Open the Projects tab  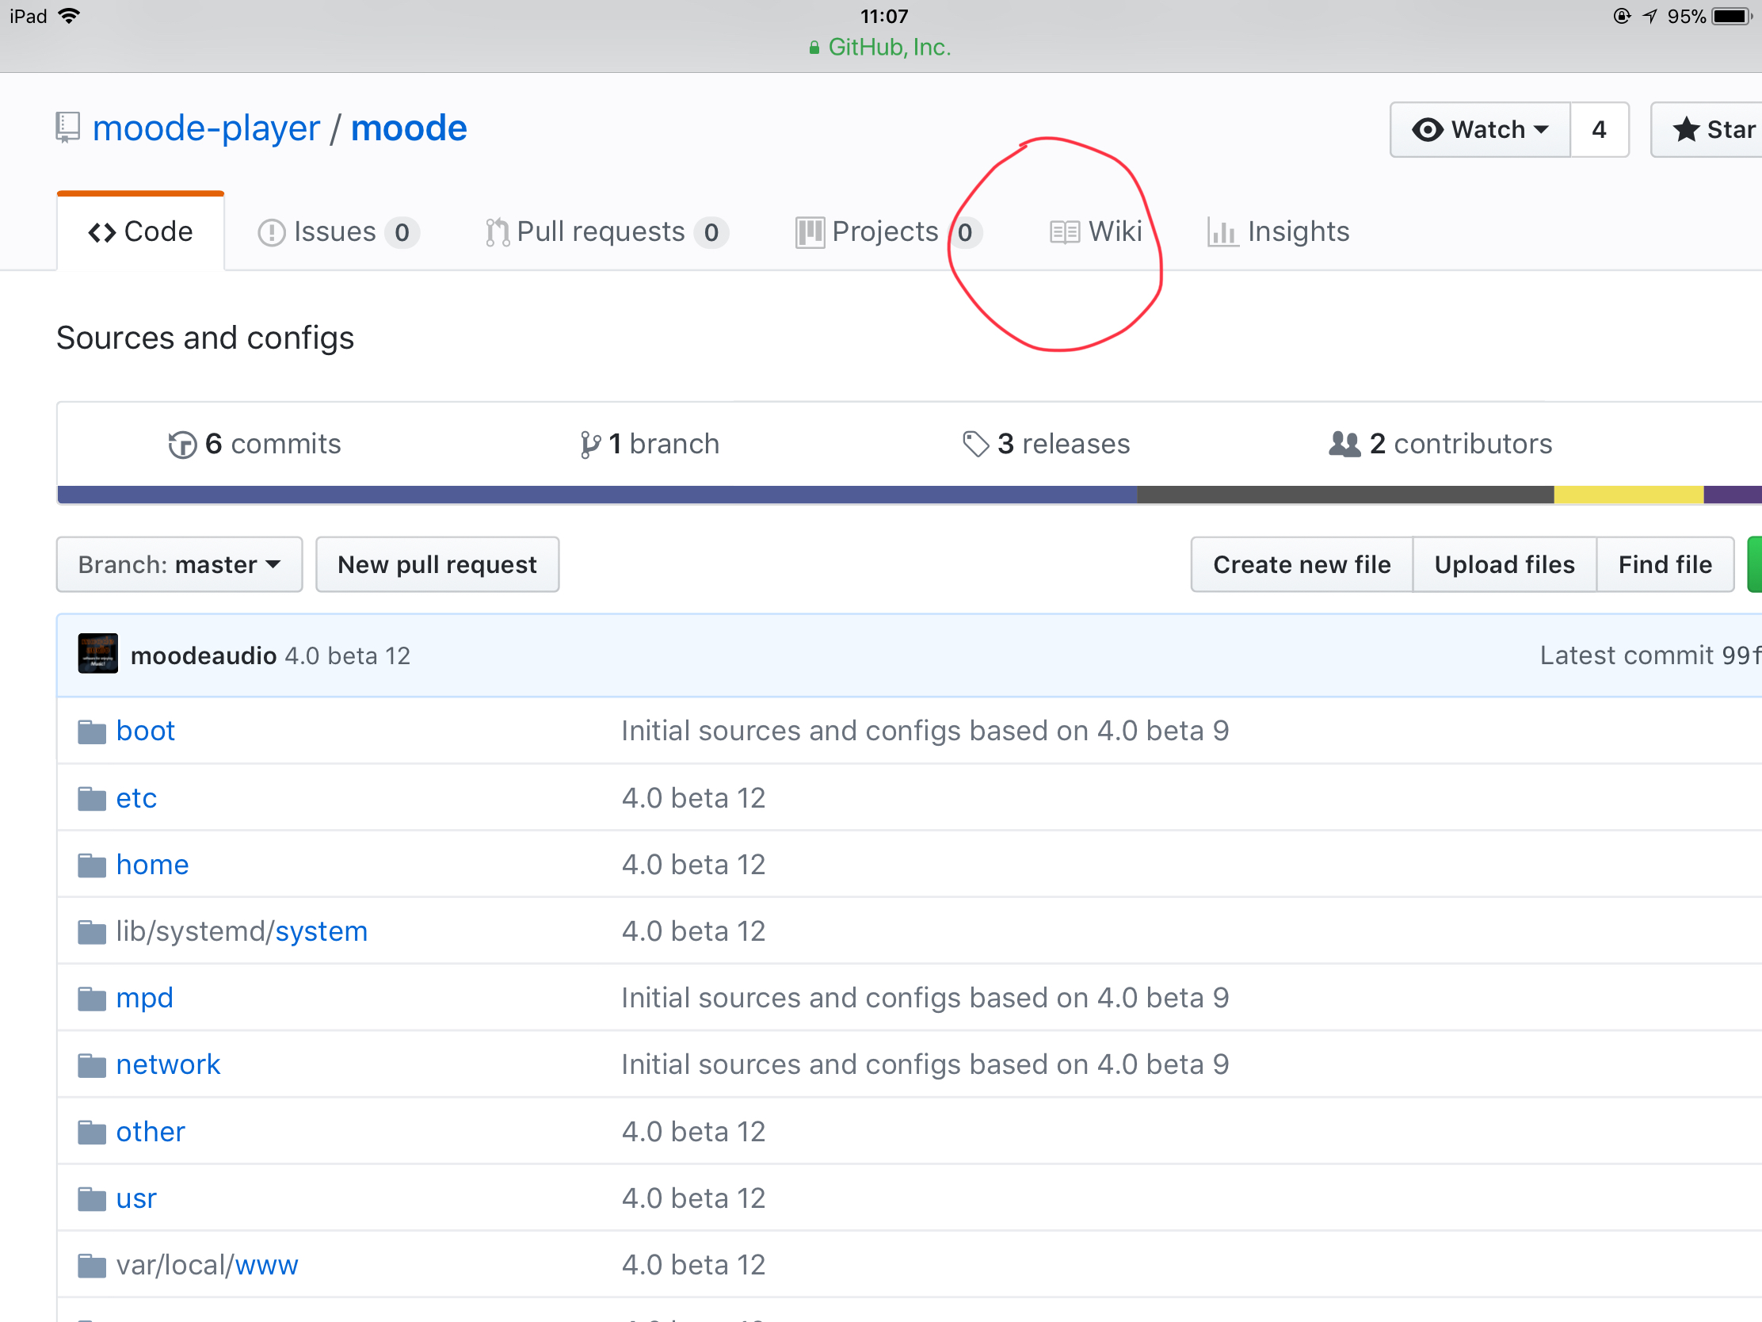[x=888, y=232]
